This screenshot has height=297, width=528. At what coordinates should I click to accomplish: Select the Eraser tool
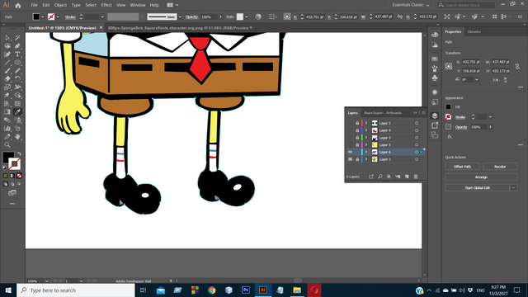coord(7,79)
